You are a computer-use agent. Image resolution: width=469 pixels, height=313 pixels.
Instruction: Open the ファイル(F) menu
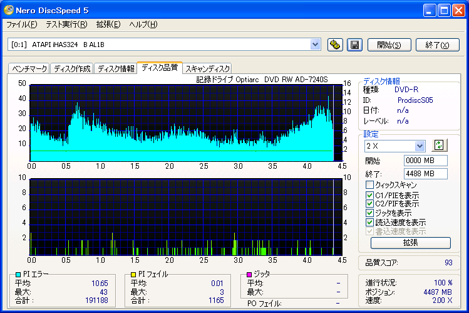[x=21, y=24]
